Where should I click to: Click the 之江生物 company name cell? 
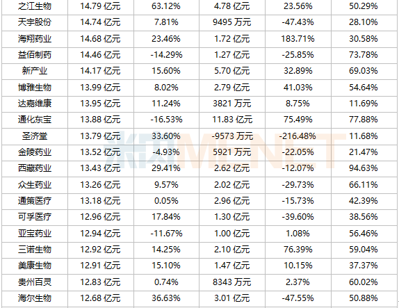35,6
